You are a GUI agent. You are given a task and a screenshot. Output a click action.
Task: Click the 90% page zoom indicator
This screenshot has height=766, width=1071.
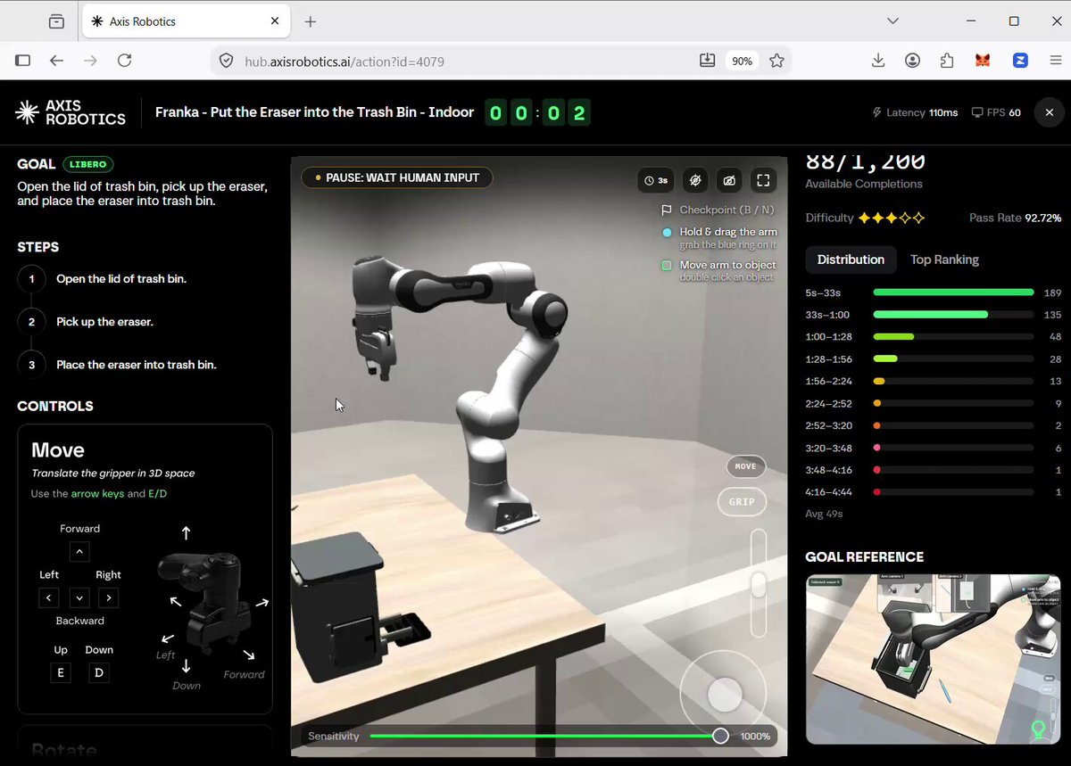pos(742,61)
